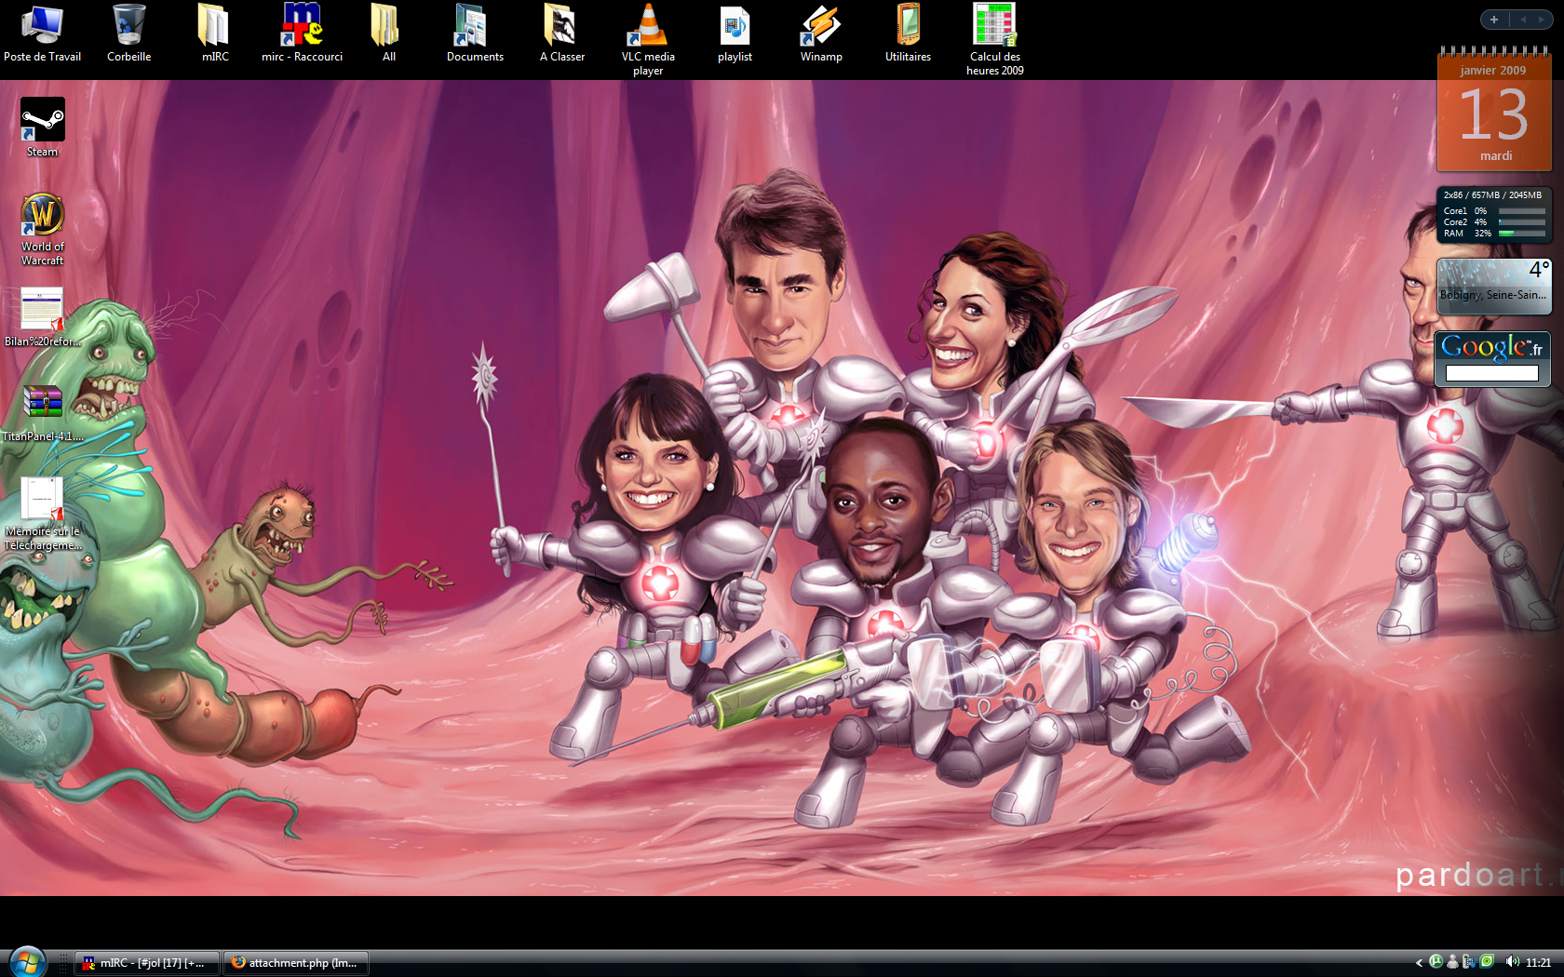1564x977 pixels.
Task: Click the 11:21 taskbar clock
Action: click(x=1538, y=963)
